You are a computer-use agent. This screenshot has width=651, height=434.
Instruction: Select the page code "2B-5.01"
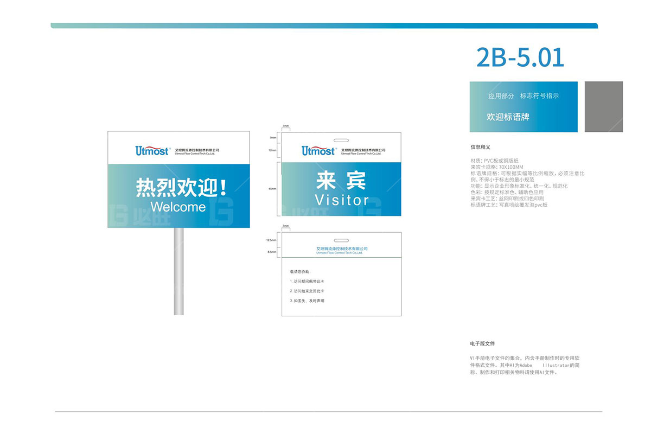point(520,57)
